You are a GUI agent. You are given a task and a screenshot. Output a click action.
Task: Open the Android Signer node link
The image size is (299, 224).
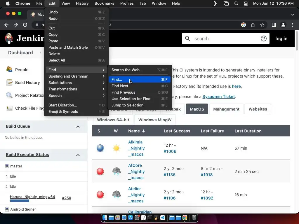(23, 209)
